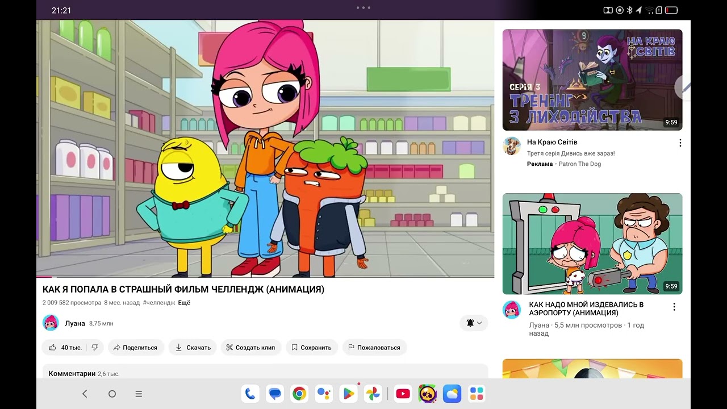Open Луана channel avatar under the video
The width and height of the screenshot is (727, 409).
coord(51,323)
